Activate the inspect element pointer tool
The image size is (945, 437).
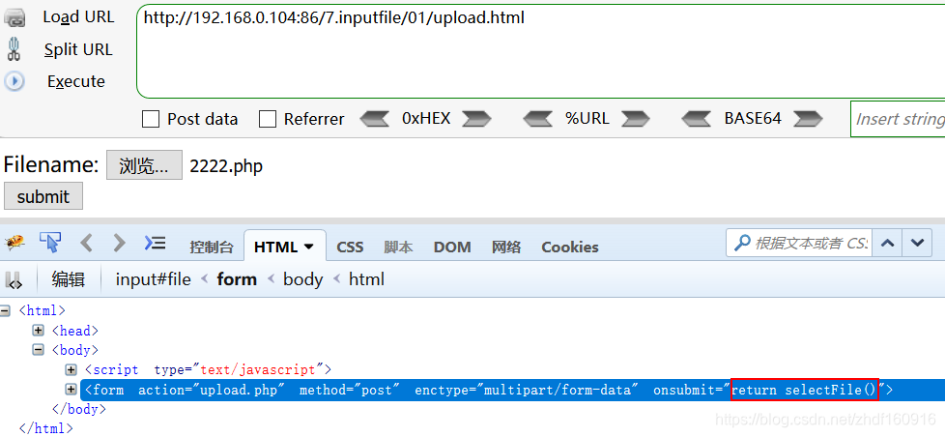pos(49,243)
